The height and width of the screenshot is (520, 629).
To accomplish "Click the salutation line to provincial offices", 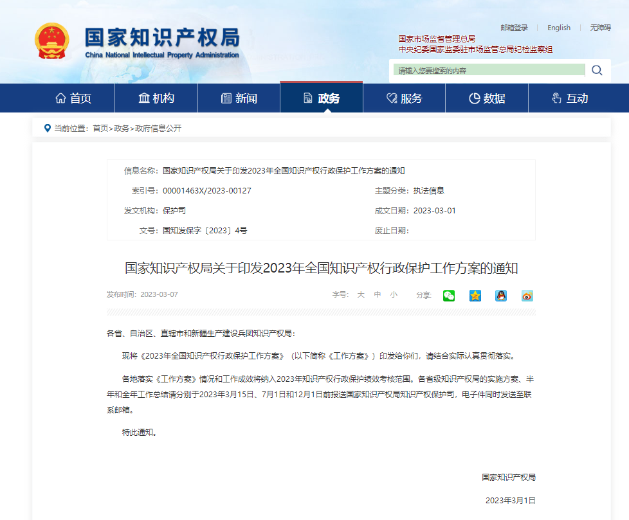I will [201, 333].
